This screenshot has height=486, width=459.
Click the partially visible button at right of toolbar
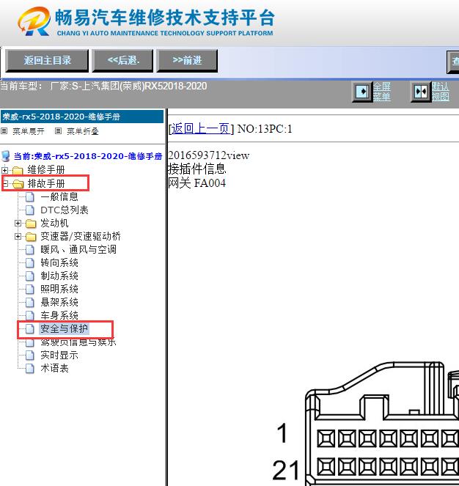pos(453,62)
